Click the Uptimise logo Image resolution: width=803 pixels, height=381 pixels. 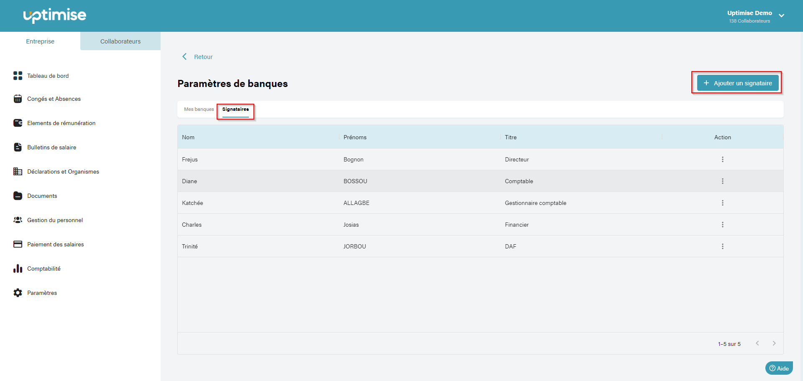[x=55, y=15]
